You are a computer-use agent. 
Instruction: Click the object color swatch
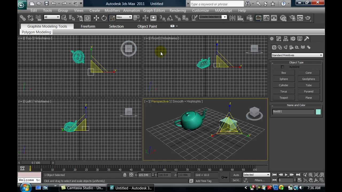tap(318, 112)
